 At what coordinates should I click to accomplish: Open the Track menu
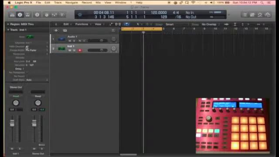click(x=58, y=3)
